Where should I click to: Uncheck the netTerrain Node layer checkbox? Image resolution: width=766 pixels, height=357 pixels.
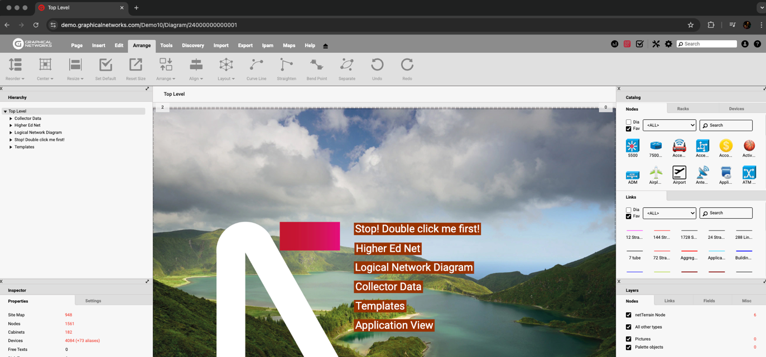629,315
